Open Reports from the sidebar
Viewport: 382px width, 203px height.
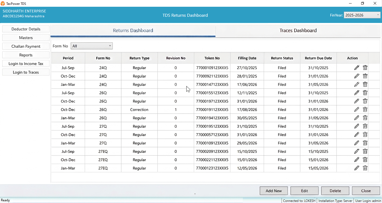(26, 55)
